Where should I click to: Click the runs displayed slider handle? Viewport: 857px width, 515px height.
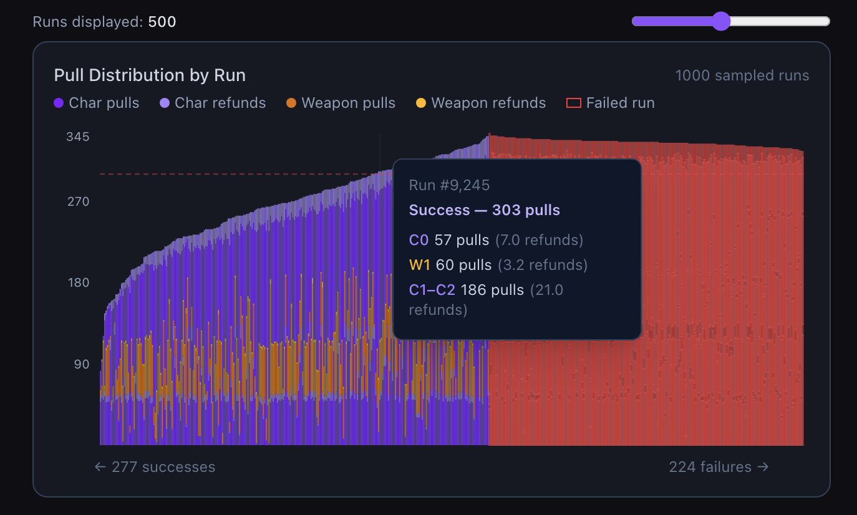coord(721,21)
